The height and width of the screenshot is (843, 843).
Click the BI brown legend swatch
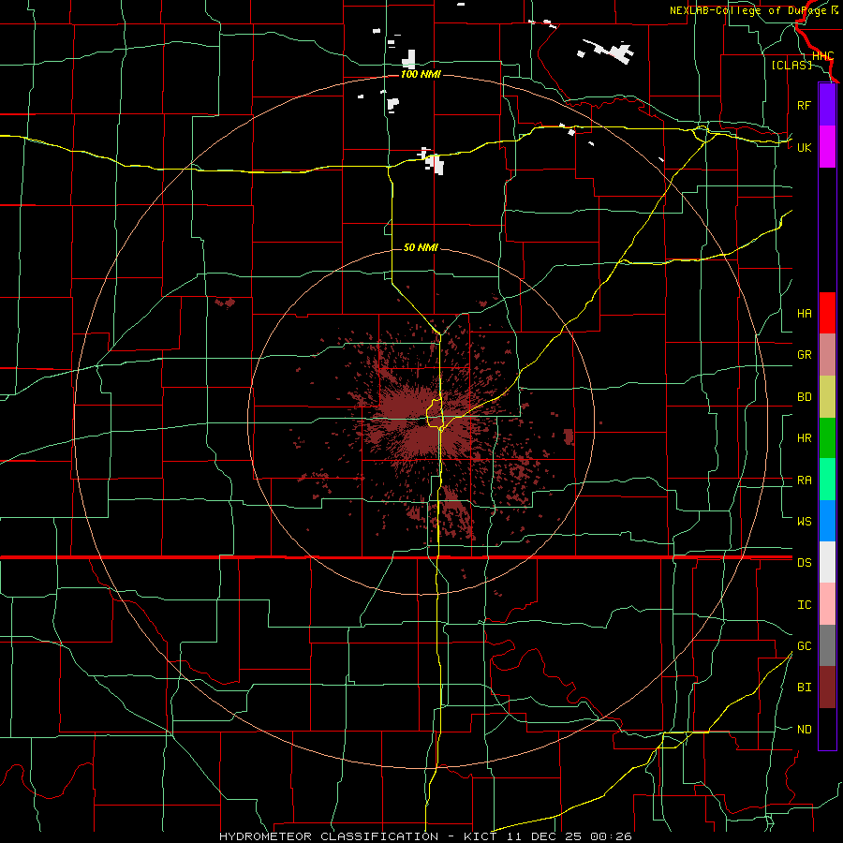(827, 688)
